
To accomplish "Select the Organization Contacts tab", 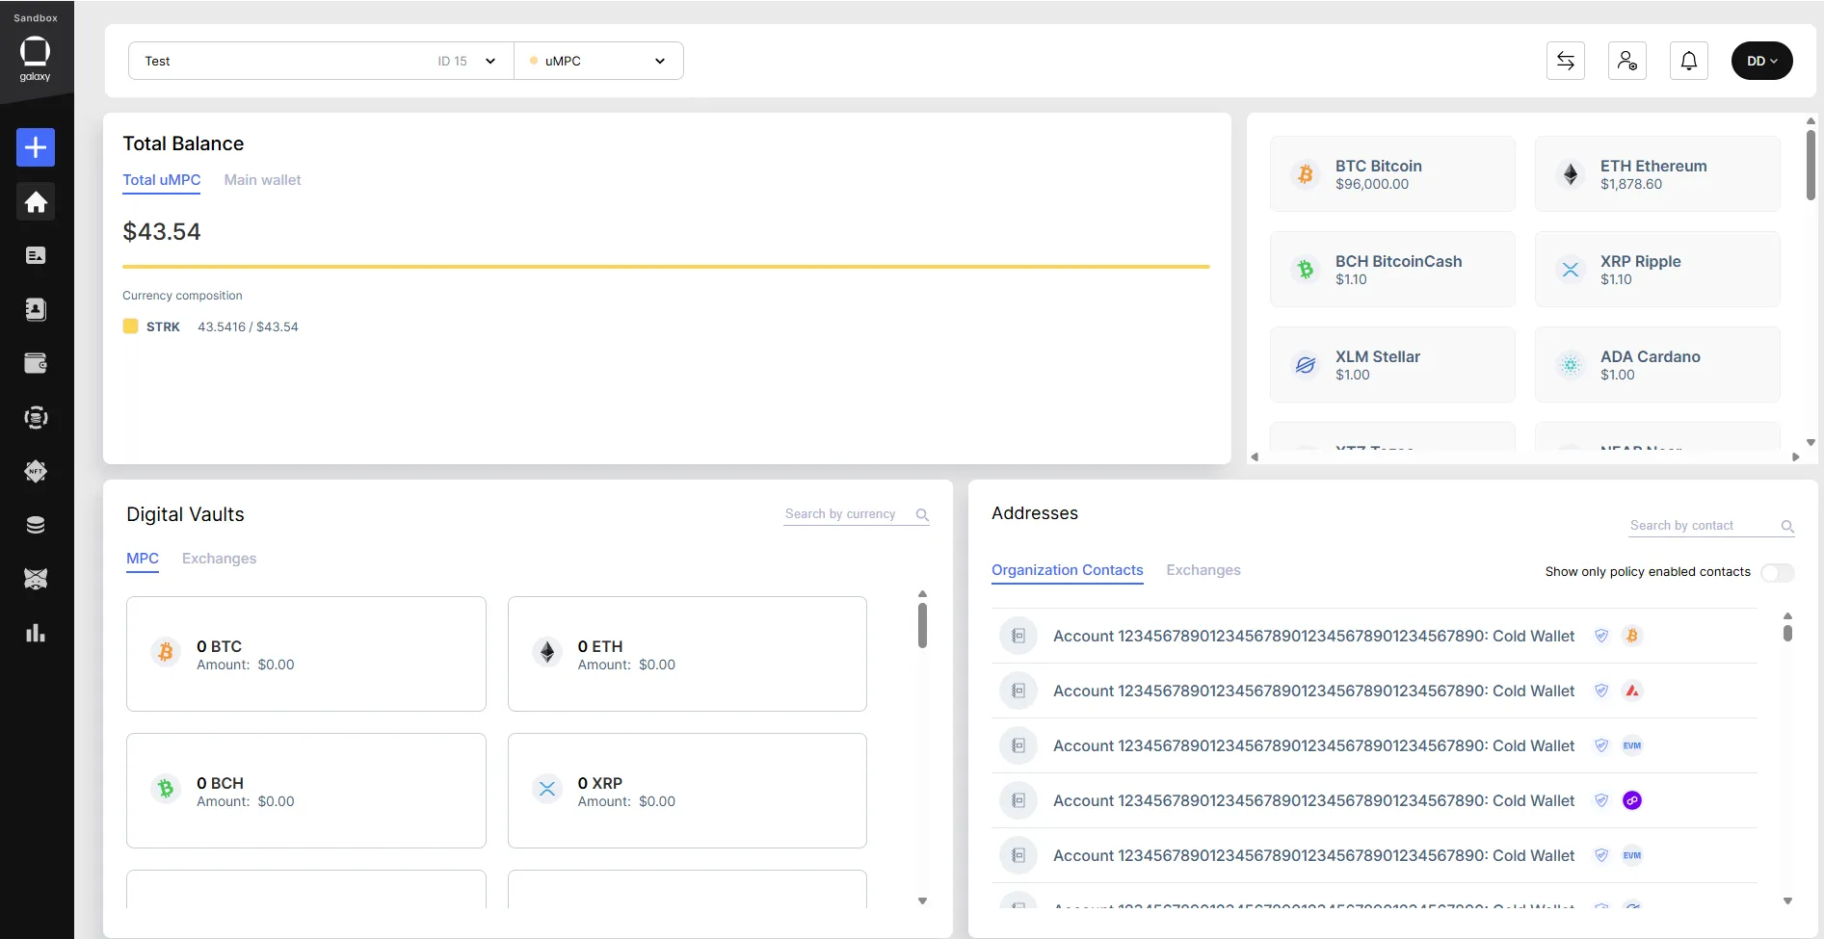I will tap(1068, 570).
